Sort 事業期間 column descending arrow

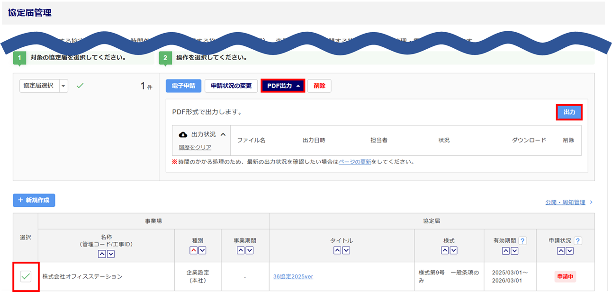(249, 250)
